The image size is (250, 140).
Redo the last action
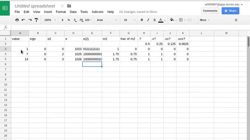(x=30, y=20)
